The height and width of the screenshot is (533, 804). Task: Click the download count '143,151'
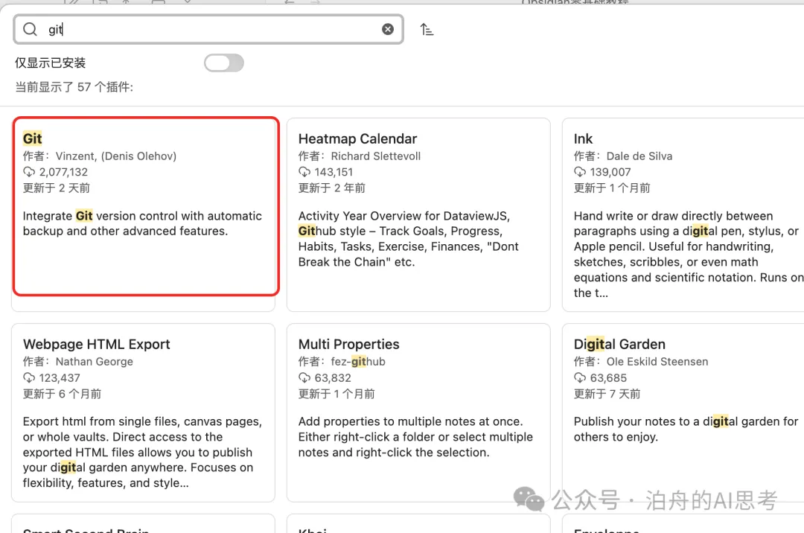(x=334, y=172)
